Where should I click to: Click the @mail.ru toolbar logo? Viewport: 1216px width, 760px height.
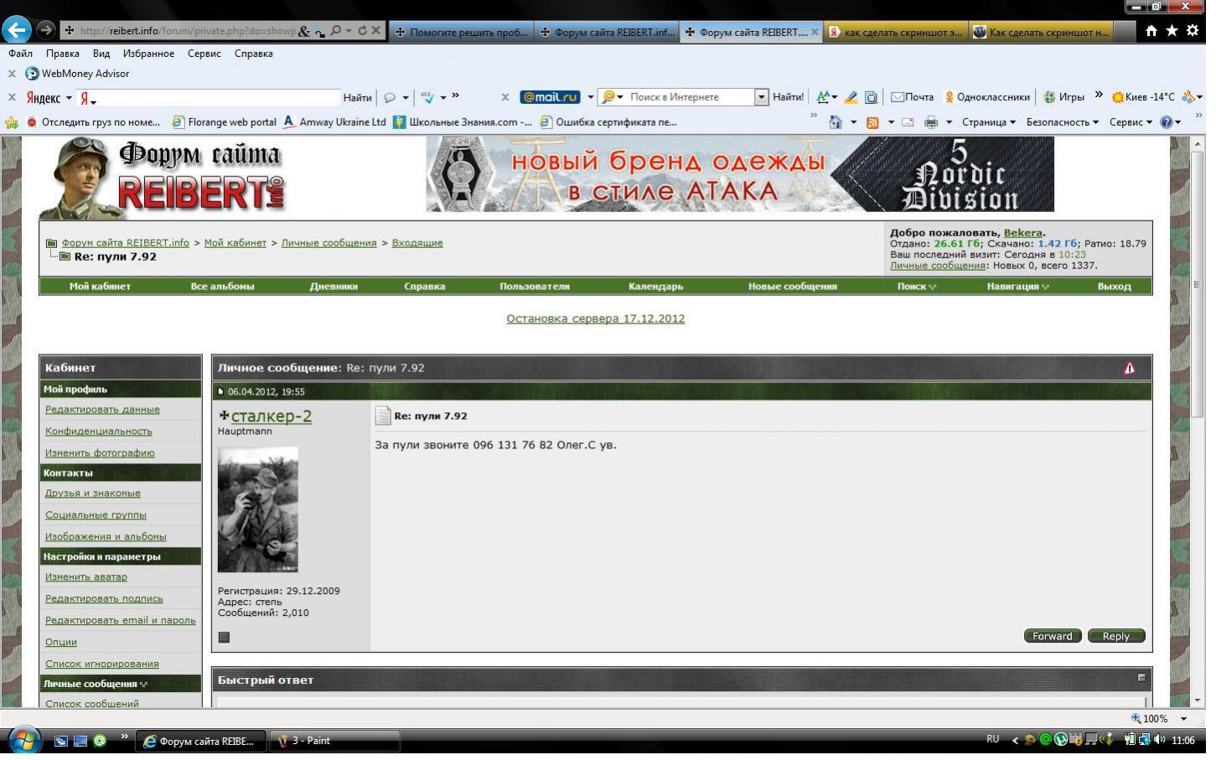coord(551,97)
